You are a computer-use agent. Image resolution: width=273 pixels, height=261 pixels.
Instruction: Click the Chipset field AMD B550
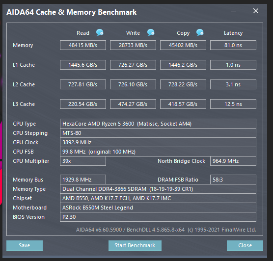point(158,198)
